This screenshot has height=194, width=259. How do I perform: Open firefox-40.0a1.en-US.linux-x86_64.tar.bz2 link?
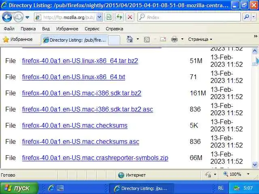80,61
